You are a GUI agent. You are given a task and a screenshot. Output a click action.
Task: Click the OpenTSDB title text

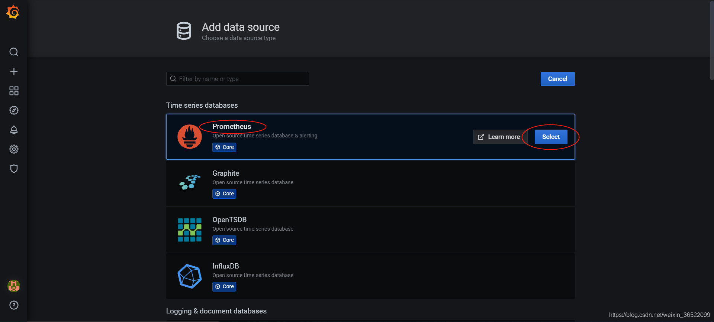coord(229,219)
